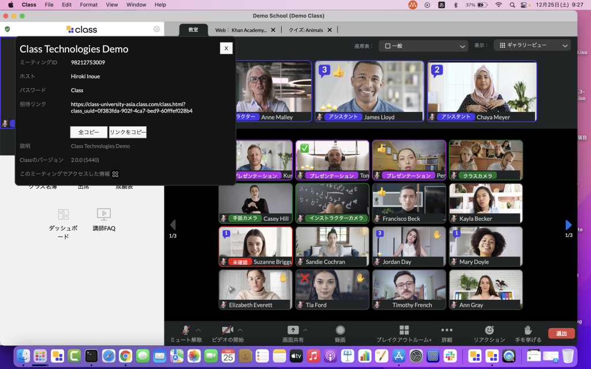Click the red X mark on Tia Ford's tile

305,278
